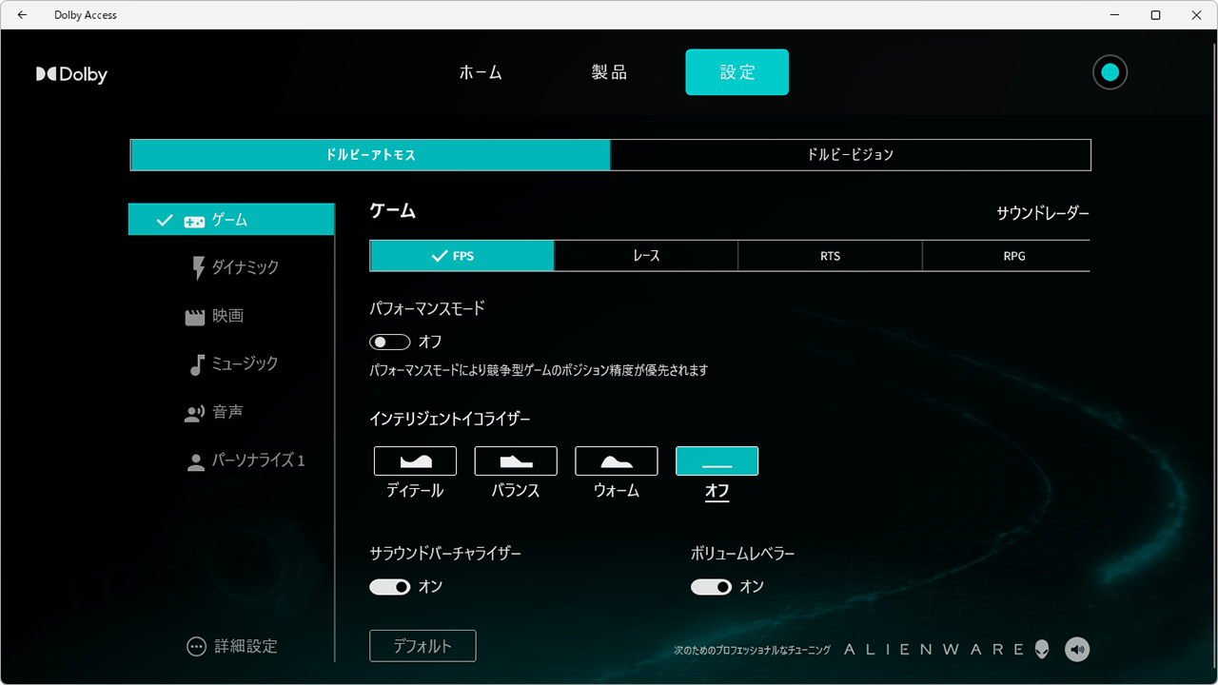Click the パフォーマンスモード heading
1218x685 pixels.
pyautogui.click(x=427, y=309)
